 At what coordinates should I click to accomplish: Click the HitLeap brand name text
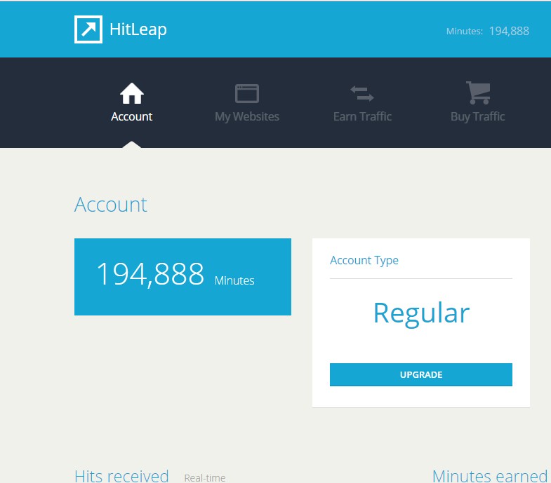(x=138, y=29)
